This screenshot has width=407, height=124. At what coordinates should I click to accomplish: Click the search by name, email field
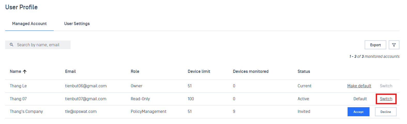tap(41, 45)
